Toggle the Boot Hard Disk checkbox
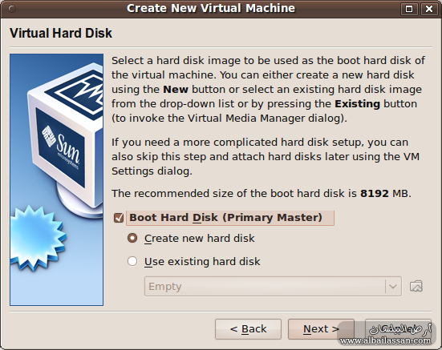This screenshot has height=350, width=442. [119, 218]
